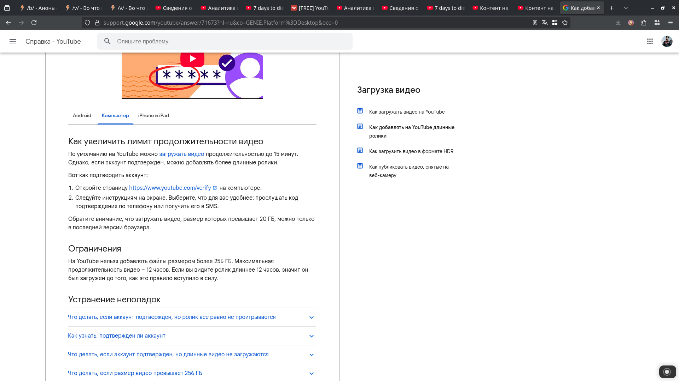Play the video thumbnail with the red play button

point(192,59)
